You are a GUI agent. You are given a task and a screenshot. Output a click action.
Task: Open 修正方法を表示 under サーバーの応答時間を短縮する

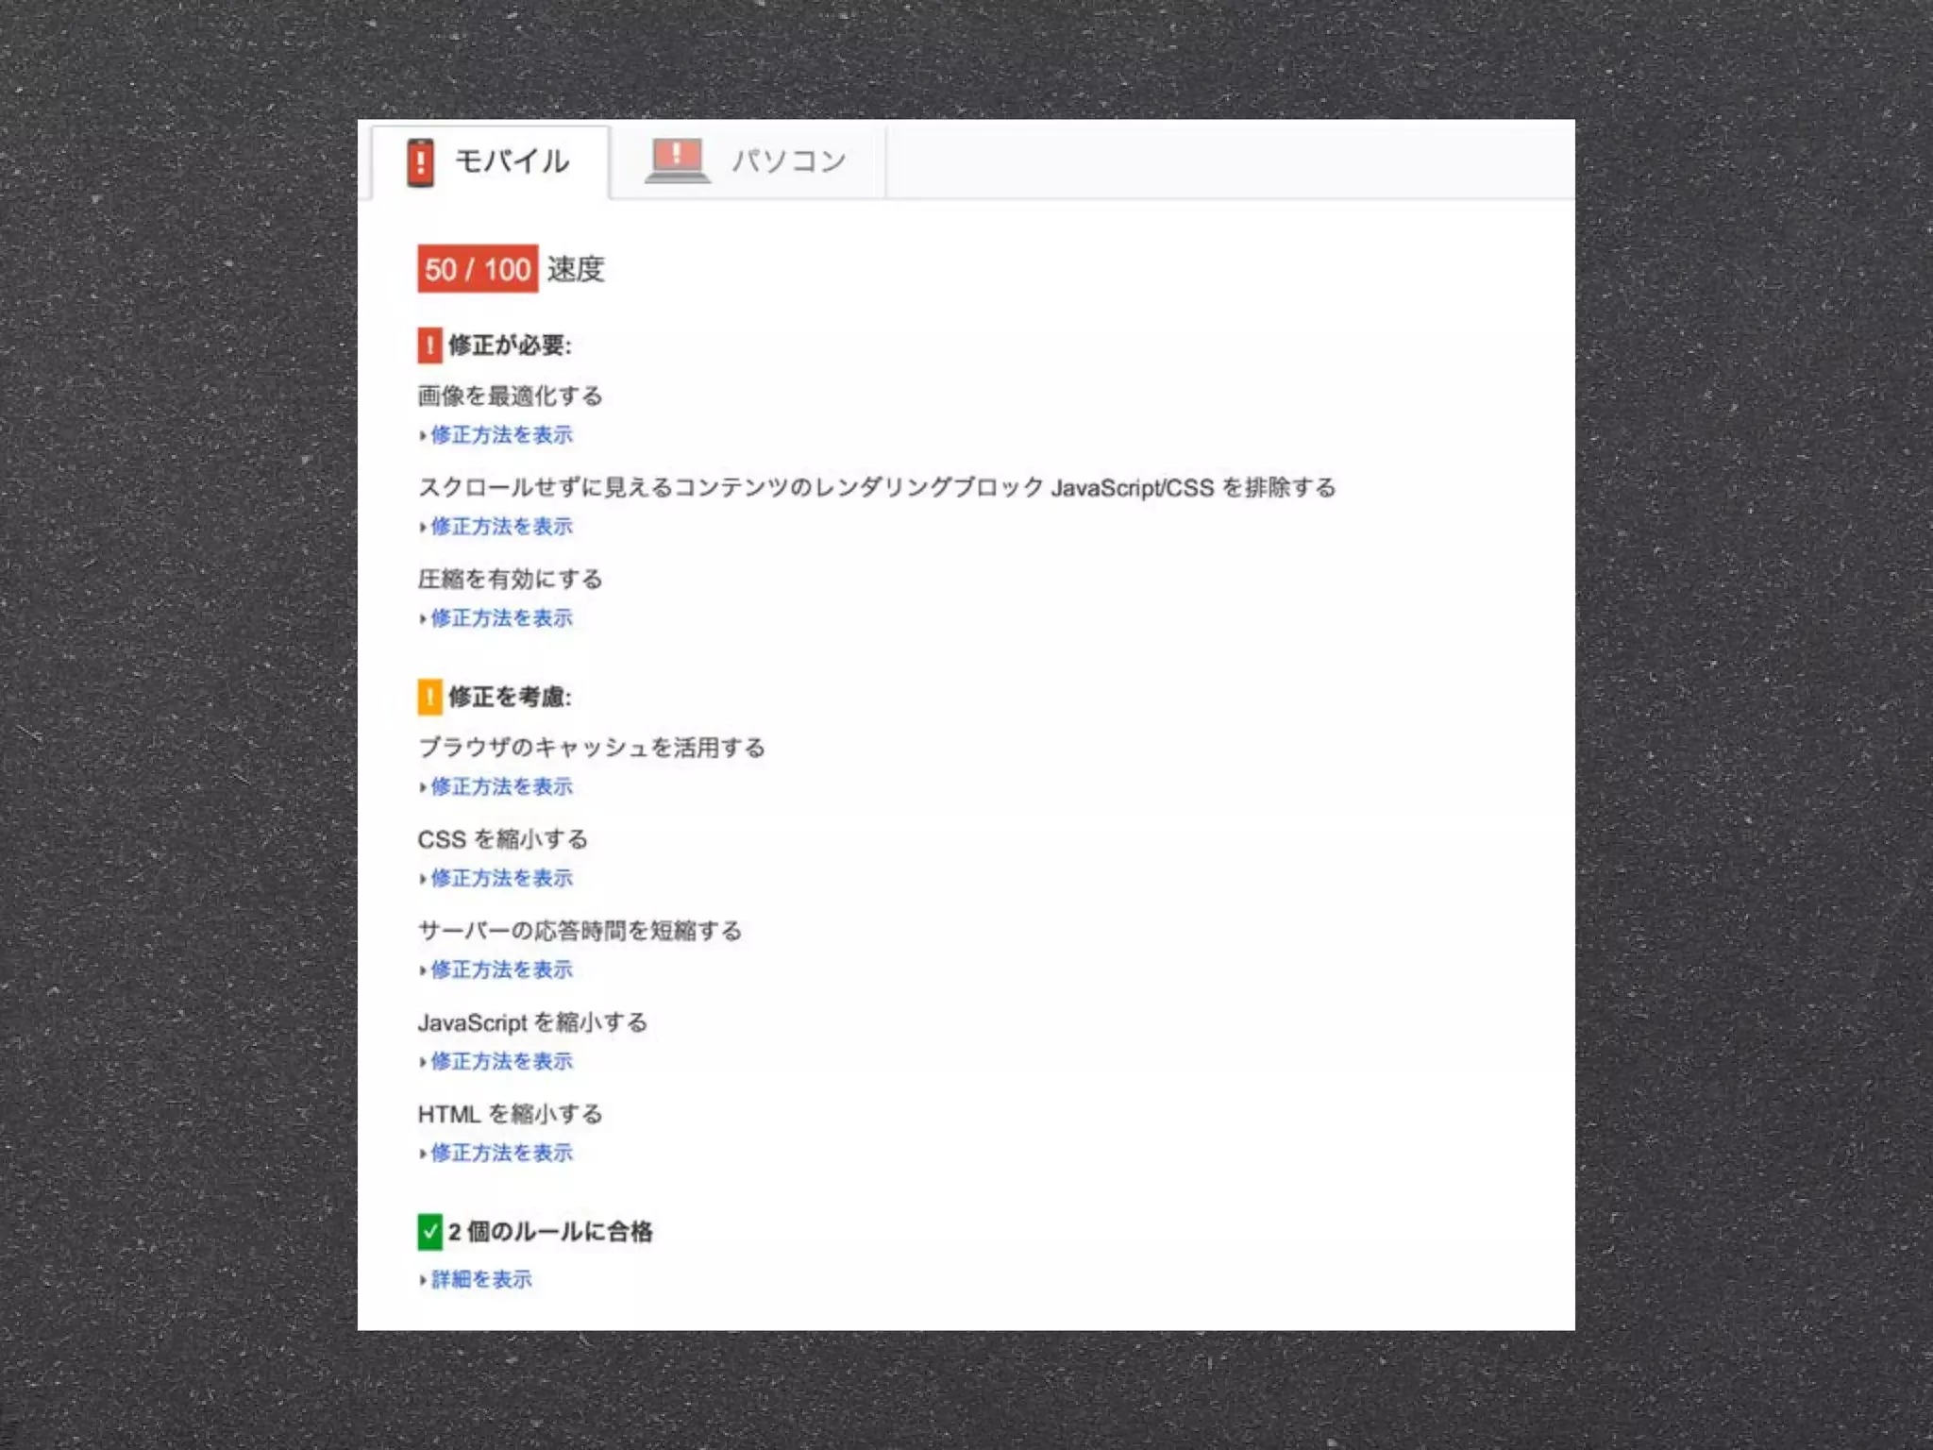pos(501,970)
